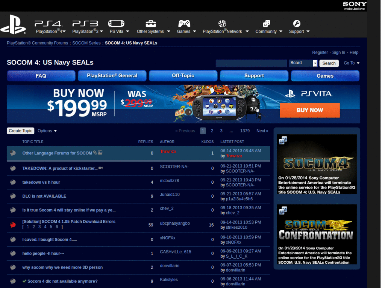The width and height of the screenshot is (385, 288).
Task: Click the floating topic icon for Other Language Forums
Action: [x=13, y=153]
